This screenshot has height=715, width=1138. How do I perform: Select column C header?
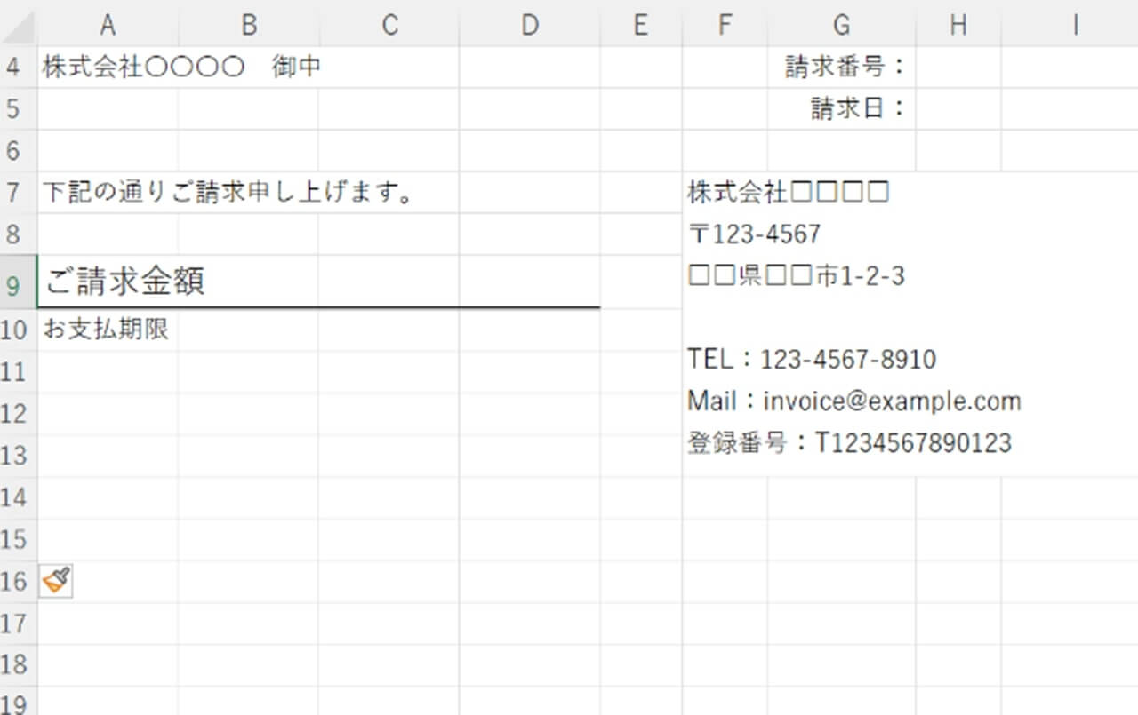click(389, 26)
